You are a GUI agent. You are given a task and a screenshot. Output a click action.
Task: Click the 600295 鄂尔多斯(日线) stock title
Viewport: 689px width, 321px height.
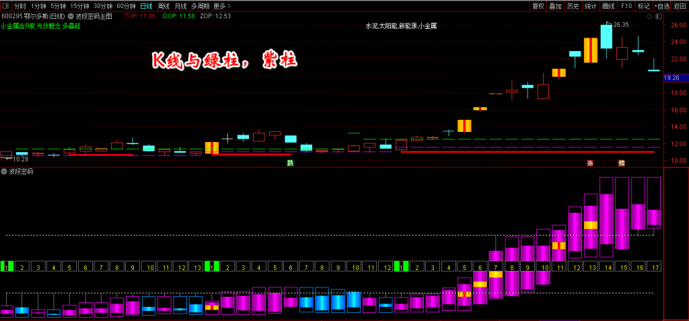tap(34, 16)
